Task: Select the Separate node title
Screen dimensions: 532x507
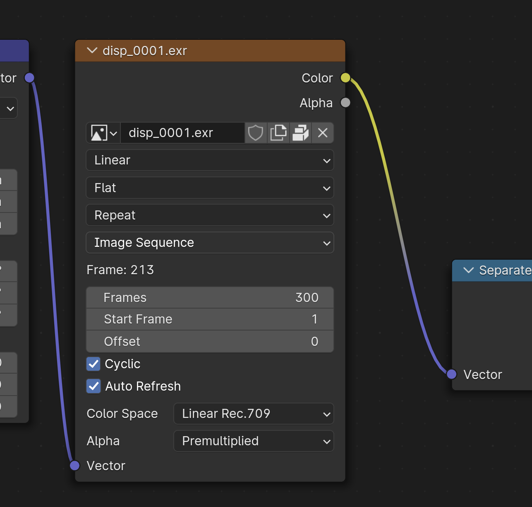Action: pyautogui.click(x=505, y=270)
